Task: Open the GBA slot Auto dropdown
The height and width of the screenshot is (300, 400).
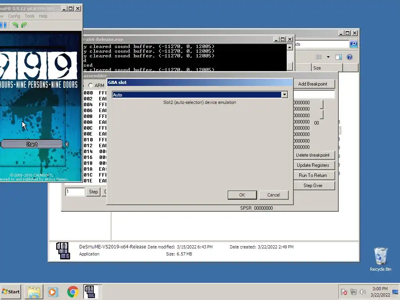Action: (284, 95)
